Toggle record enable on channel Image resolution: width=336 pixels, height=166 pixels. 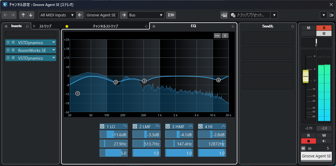click(309, 141)
